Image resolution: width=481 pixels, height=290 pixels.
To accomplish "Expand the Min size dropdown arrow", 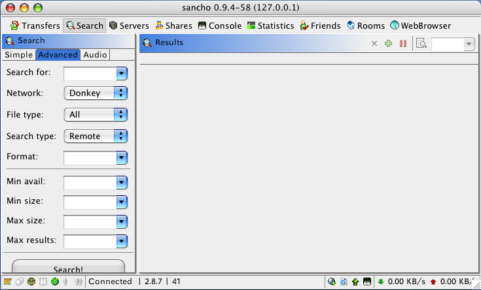I will coord(122,202).
